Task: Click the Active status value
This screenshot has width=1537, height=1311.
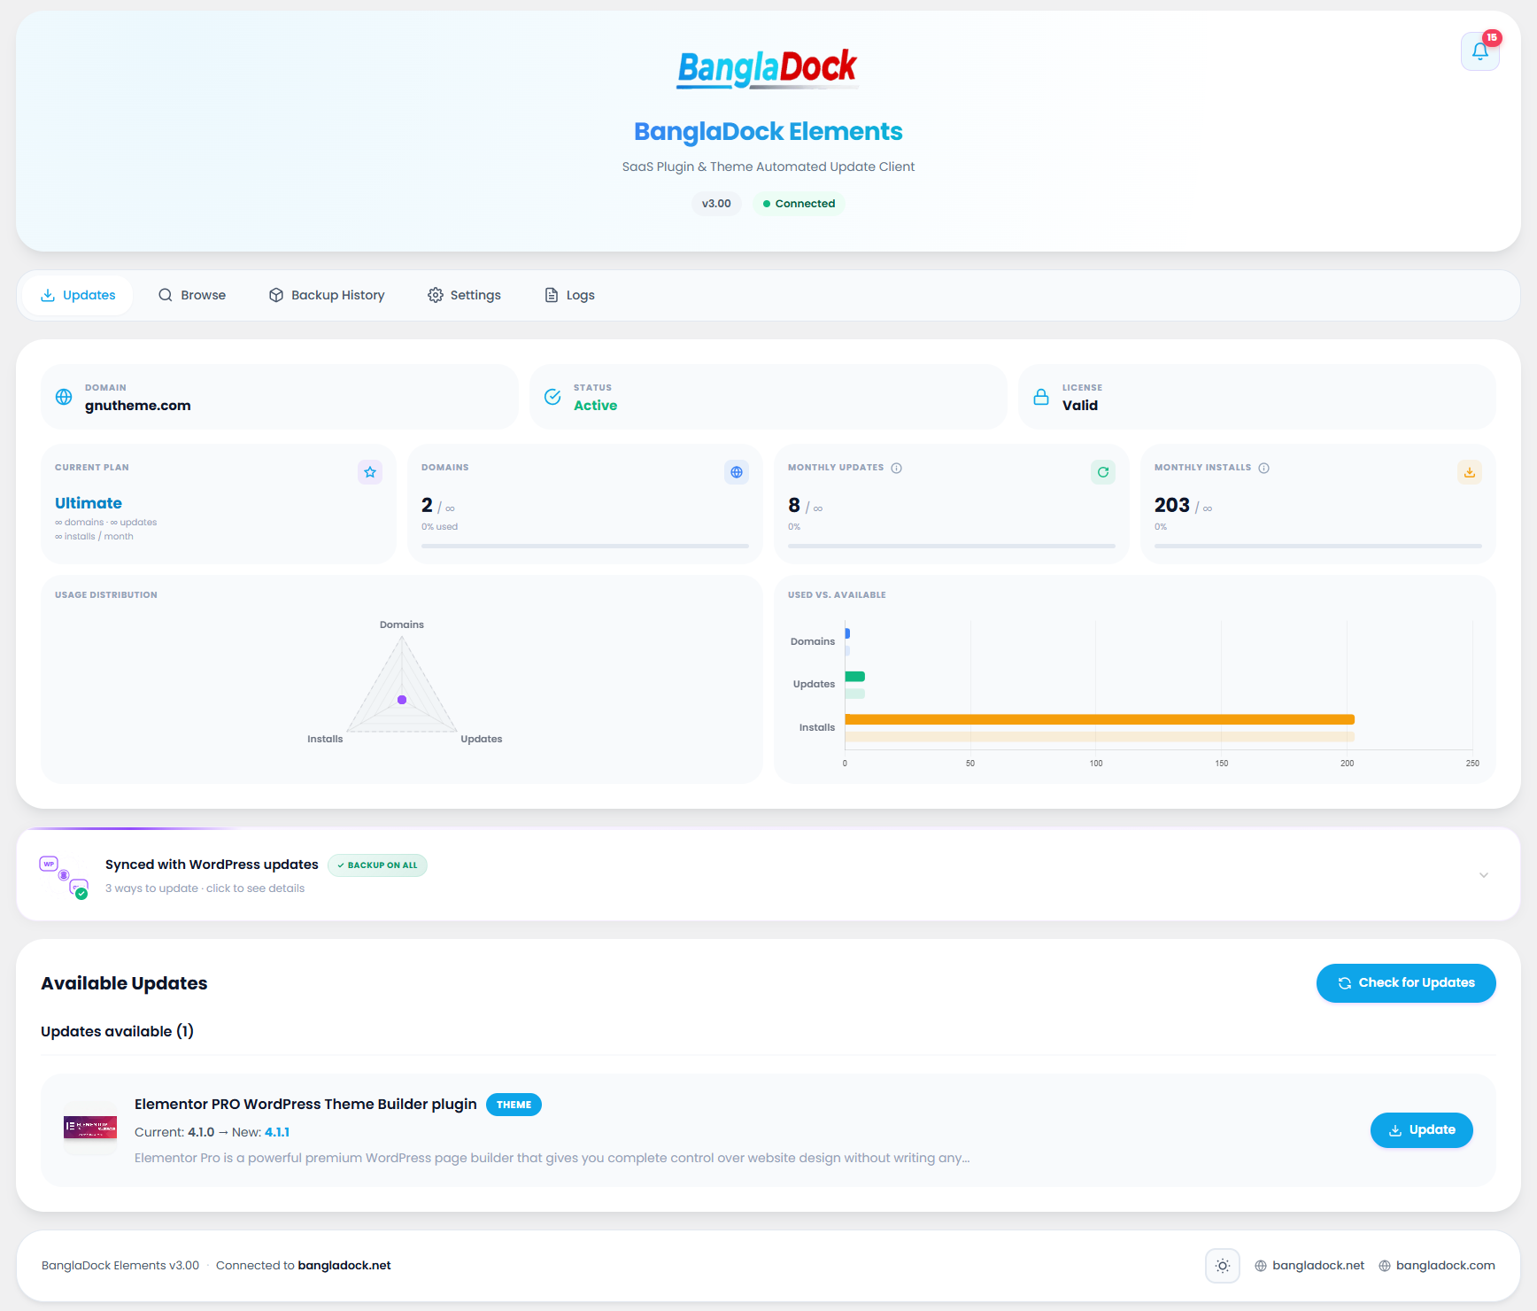Action: (595, 406)
